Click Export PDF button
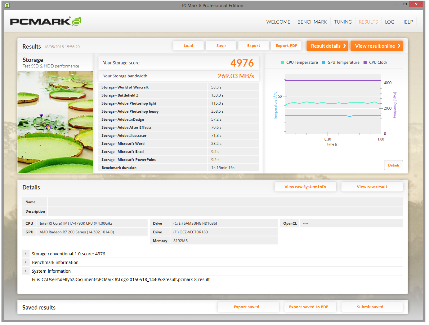 click(x=286, y=46)
